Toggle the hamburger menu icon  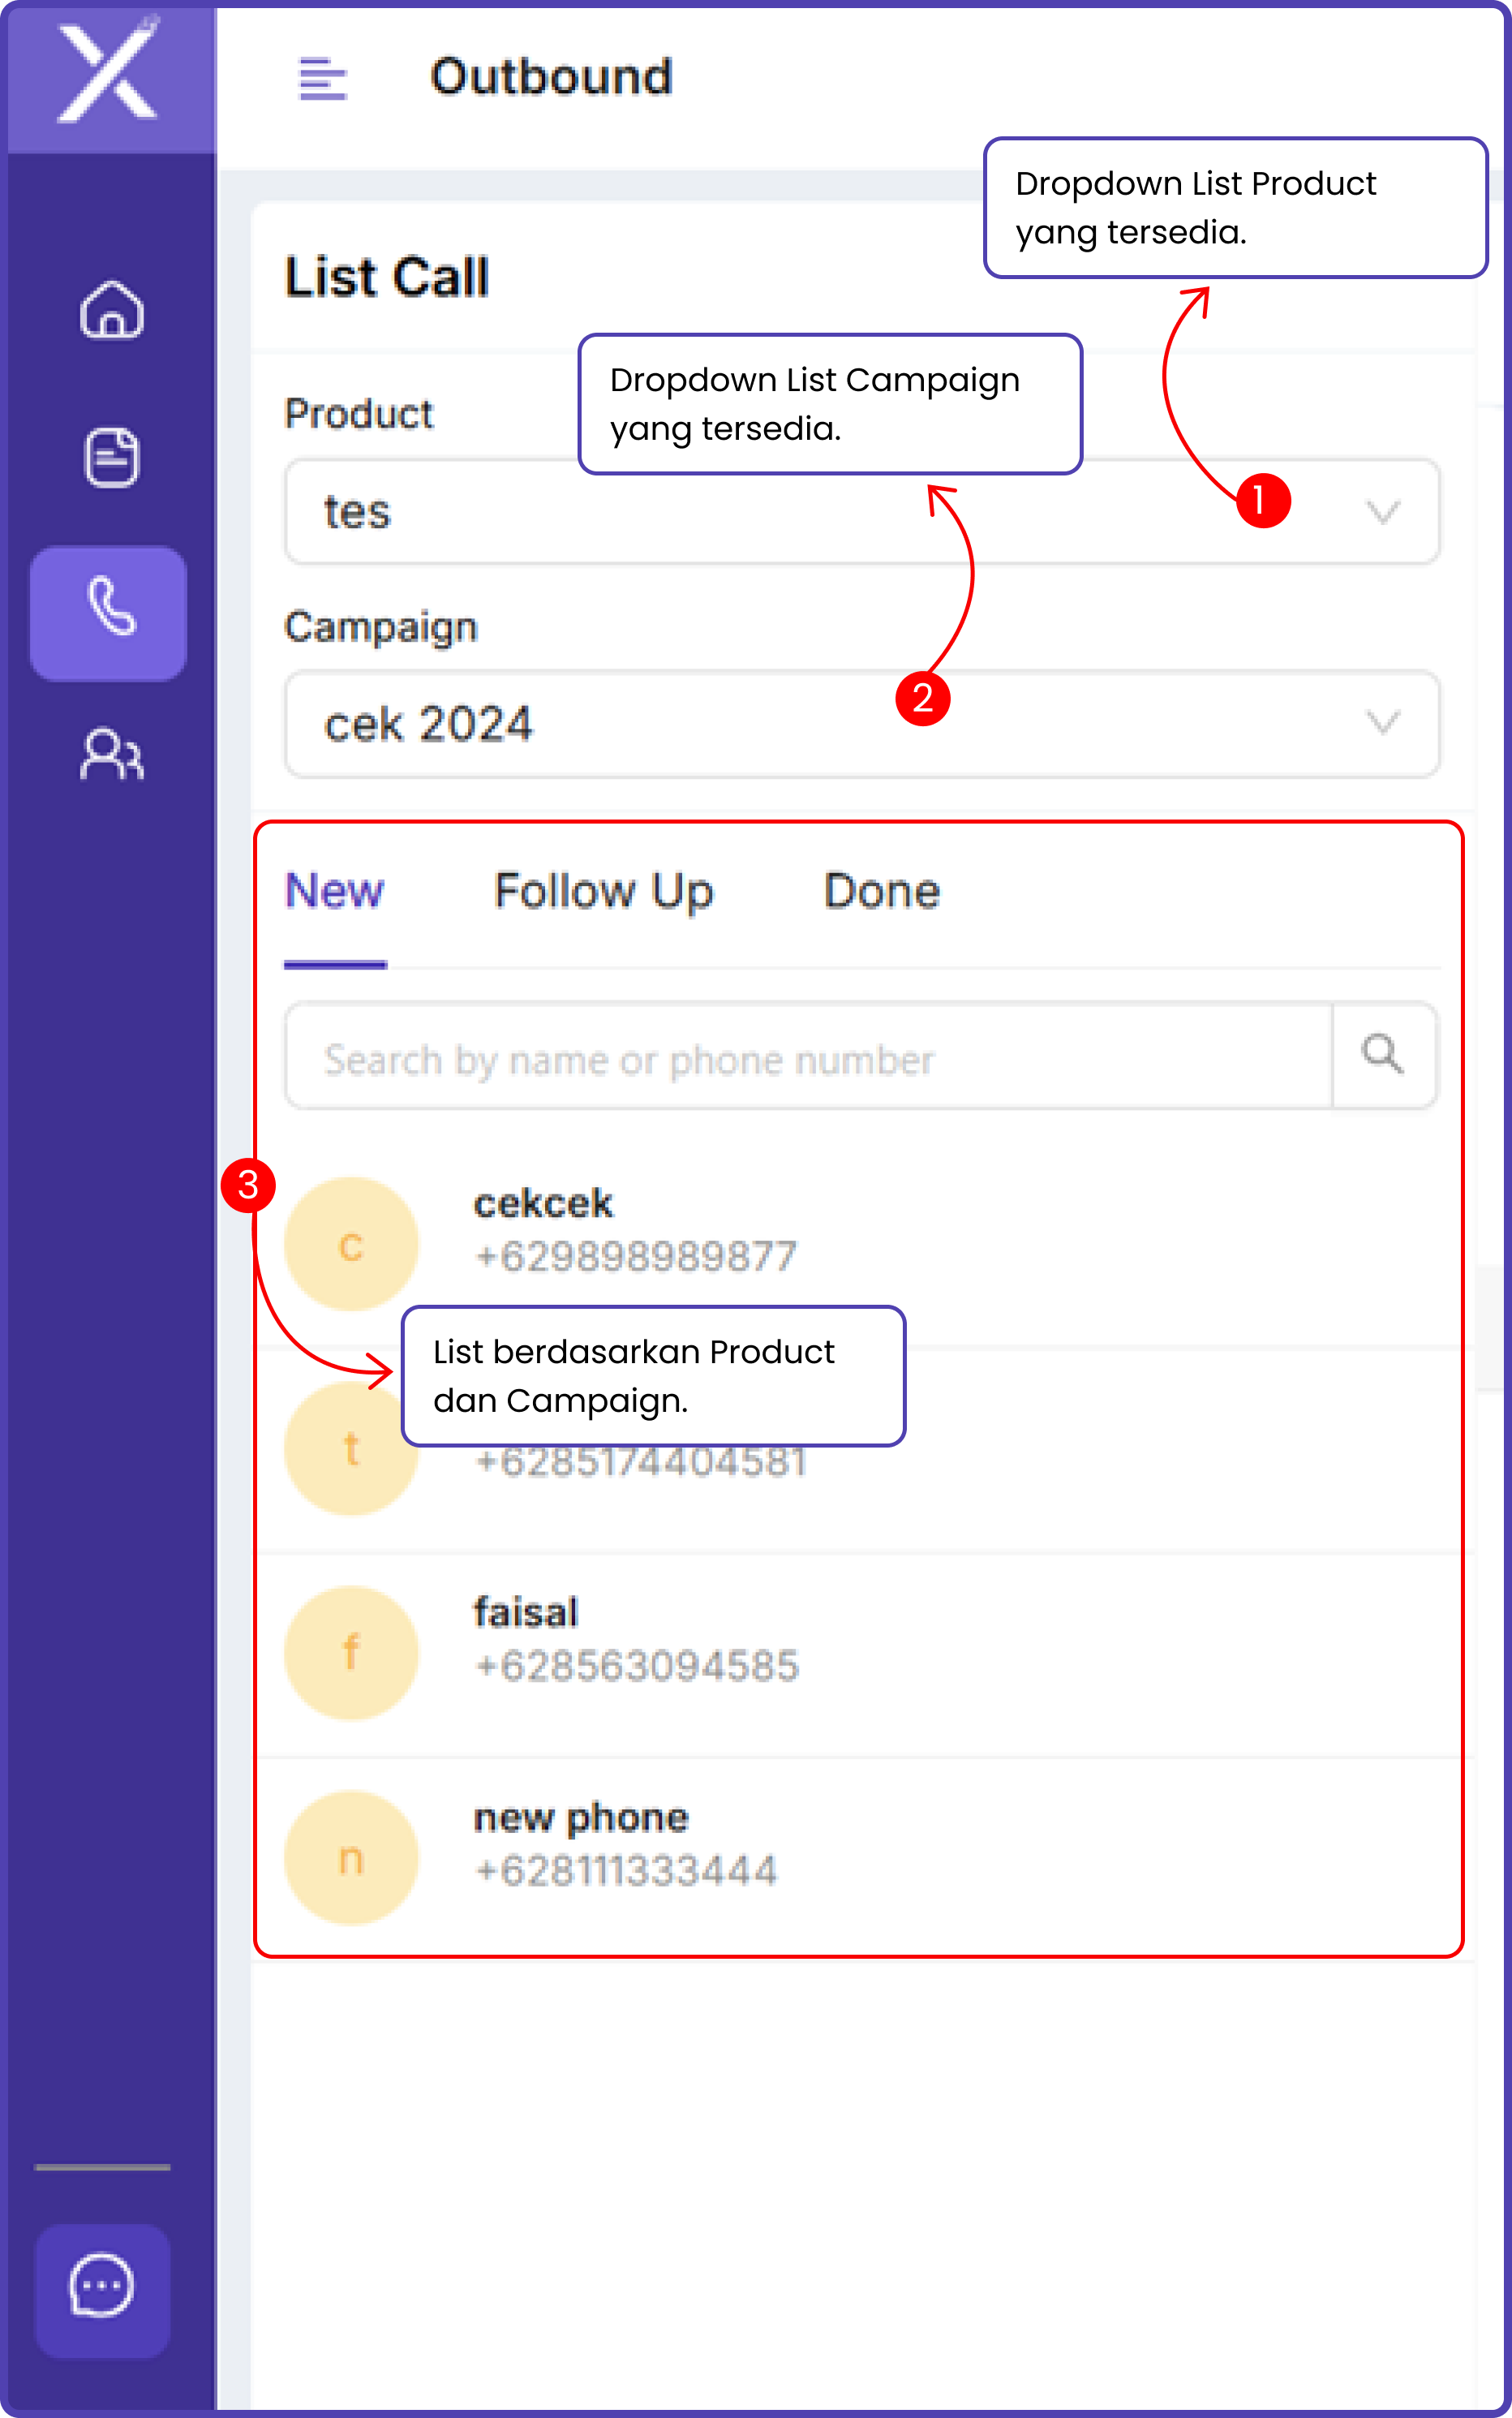pos(322,78)
